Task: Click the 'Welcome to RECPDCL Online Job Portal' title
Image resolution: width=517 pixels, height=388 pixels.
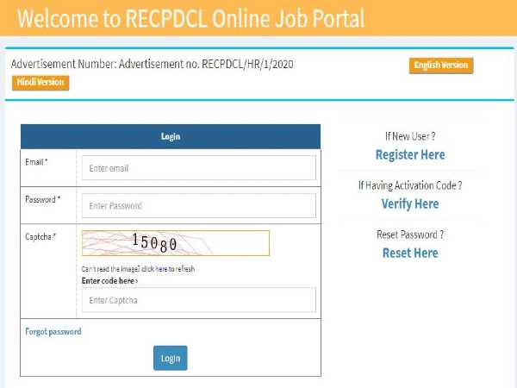Action: click(190, 18)
